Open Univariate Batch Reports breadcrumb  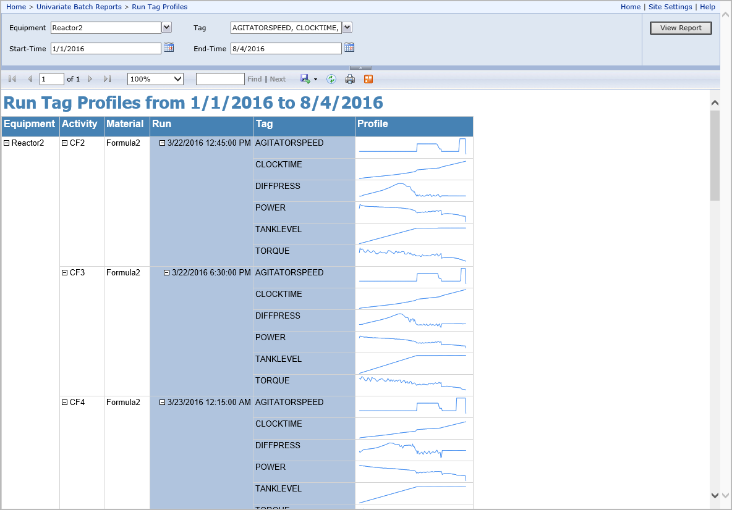(x=79, y=7)
